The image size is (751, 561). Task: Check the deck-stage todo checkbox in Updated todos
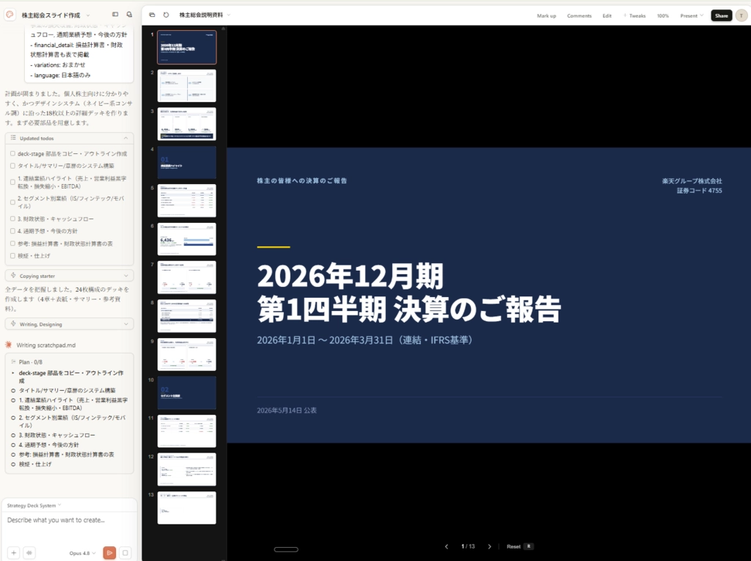click(13, 154)
